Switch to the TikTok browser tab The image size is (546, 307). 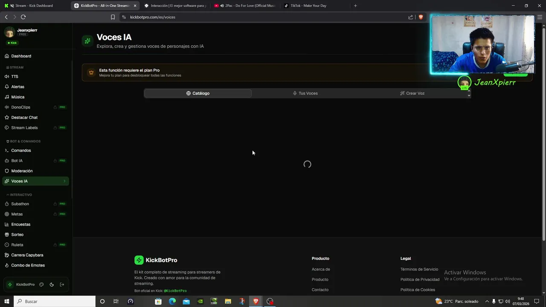point(315,6)
